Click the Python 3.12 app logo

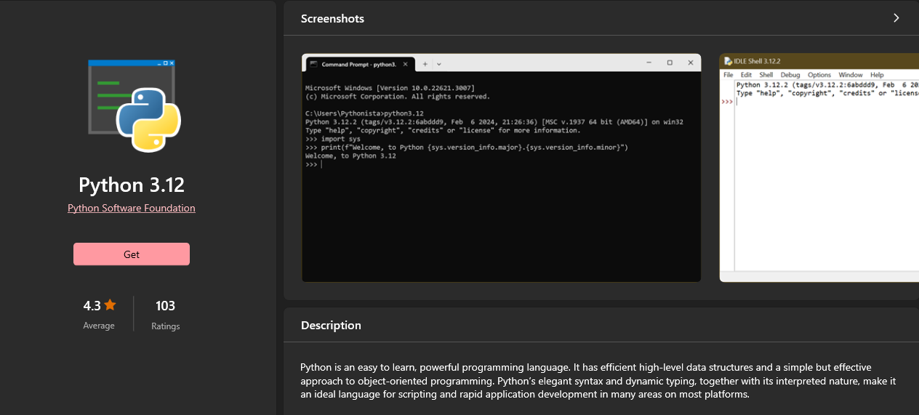click(x=133, y=106)
